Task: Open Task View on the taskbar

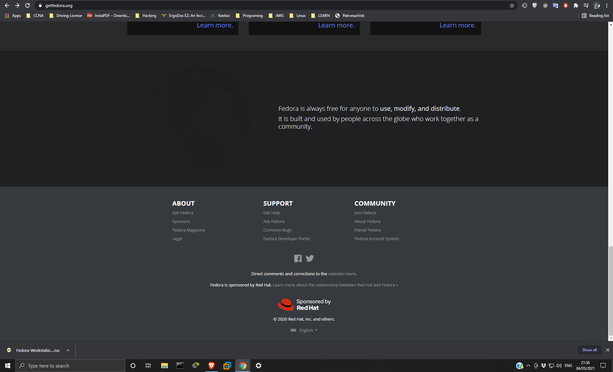Action: pyautogui.click(x=148, y=366)
